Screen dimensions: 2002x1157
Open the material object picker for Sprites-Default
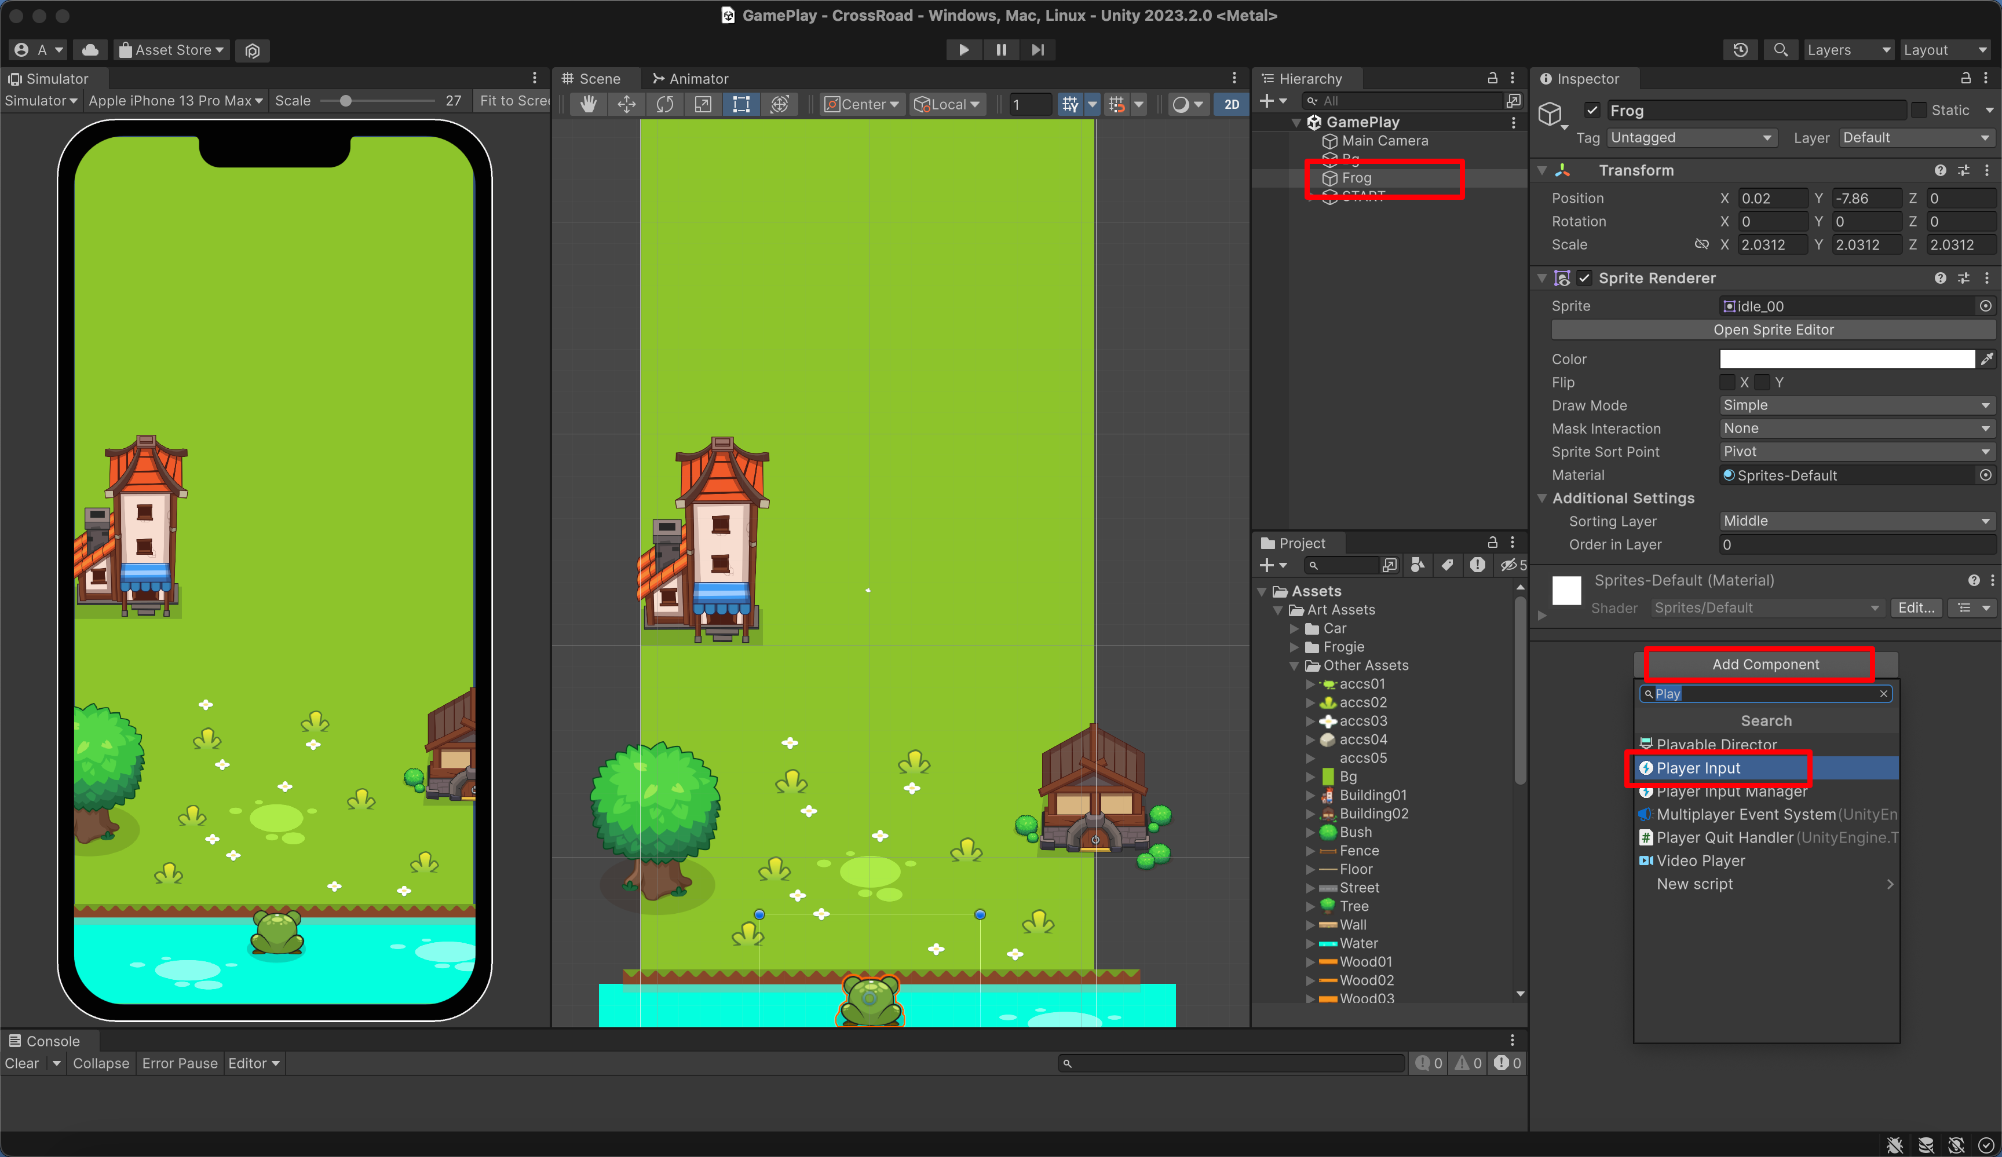click(1985, 475)
